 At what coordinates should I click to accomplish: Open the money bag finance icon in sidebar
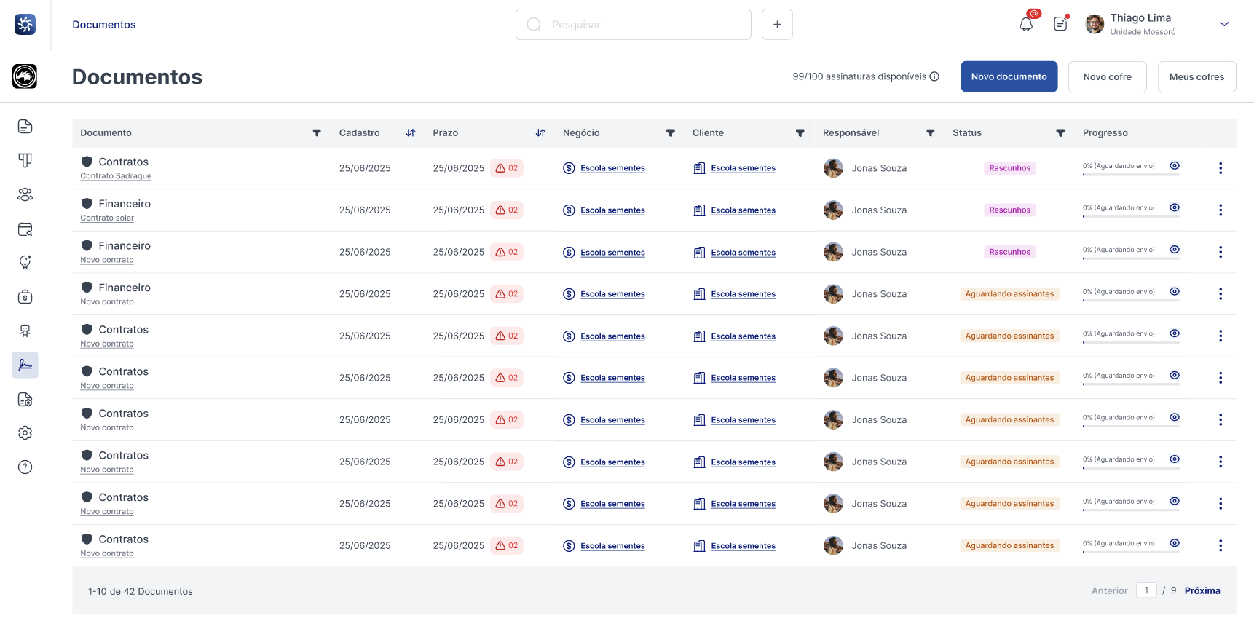25,297
